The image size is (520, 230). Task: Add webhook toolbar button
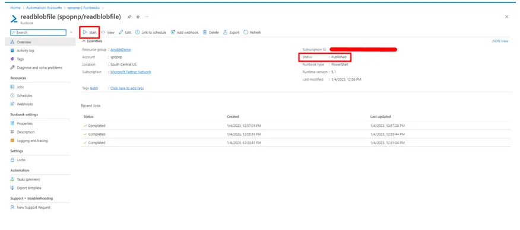185,33
